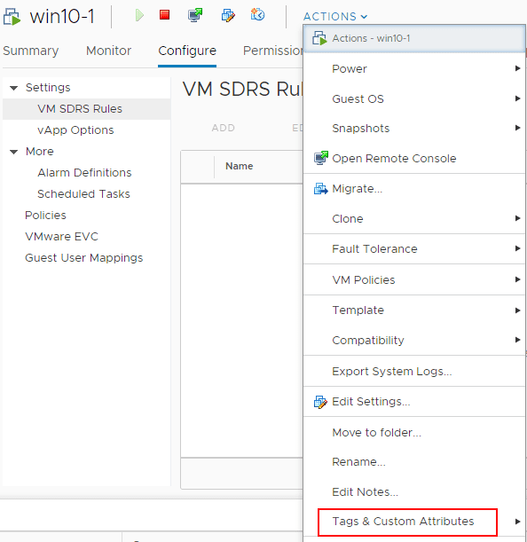Choose Clone menu entry
Image resolution: width=527 pixels, height=542 pixels.
tap(414, 218)
